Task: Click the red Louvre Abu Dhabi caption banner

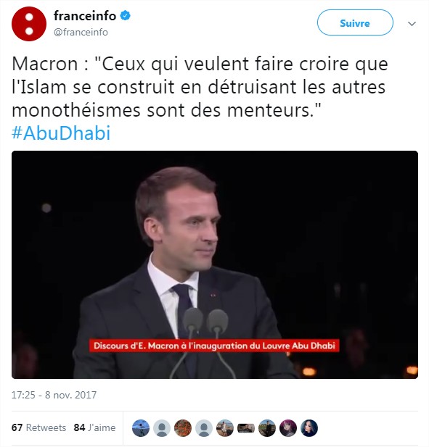Action: point(214,346)
